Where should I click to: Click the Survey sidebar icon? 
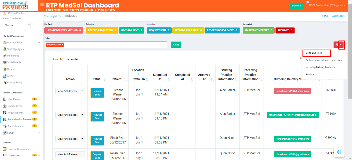[x=5, y=133]
